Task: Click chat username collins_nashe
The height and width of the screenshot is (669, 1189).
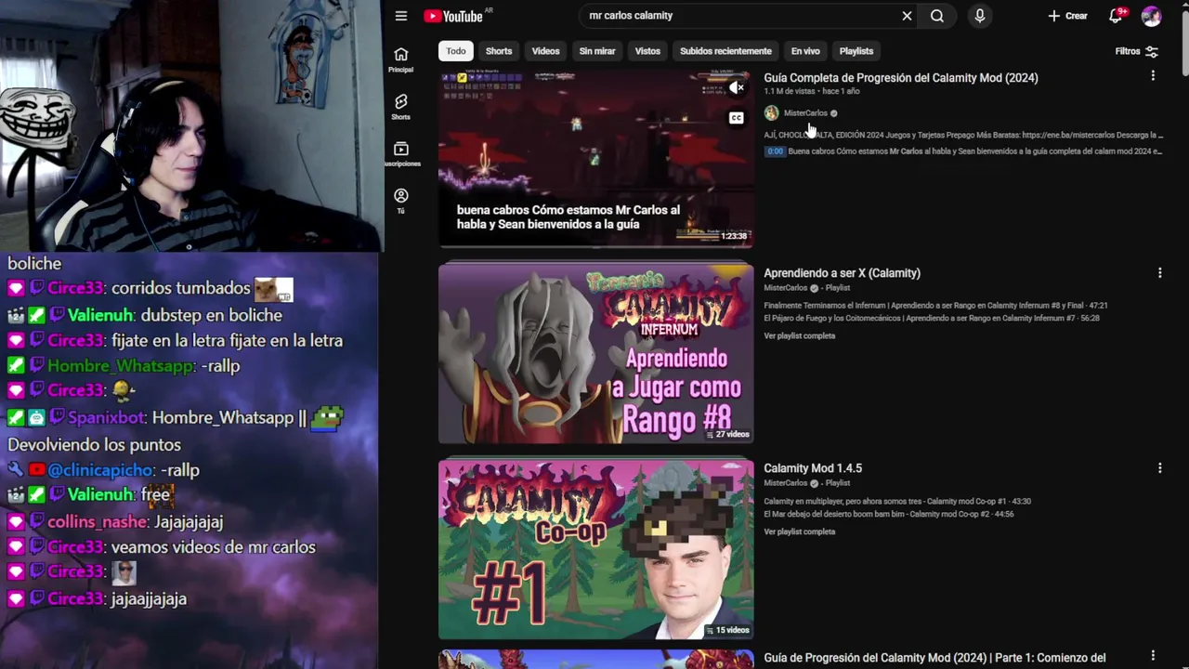Action: [98, 522]
